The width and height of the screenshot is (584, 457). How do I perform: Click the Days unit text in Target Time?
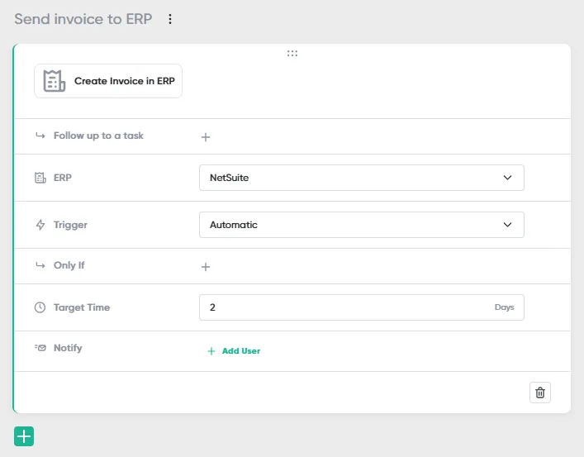coord(505,307)
